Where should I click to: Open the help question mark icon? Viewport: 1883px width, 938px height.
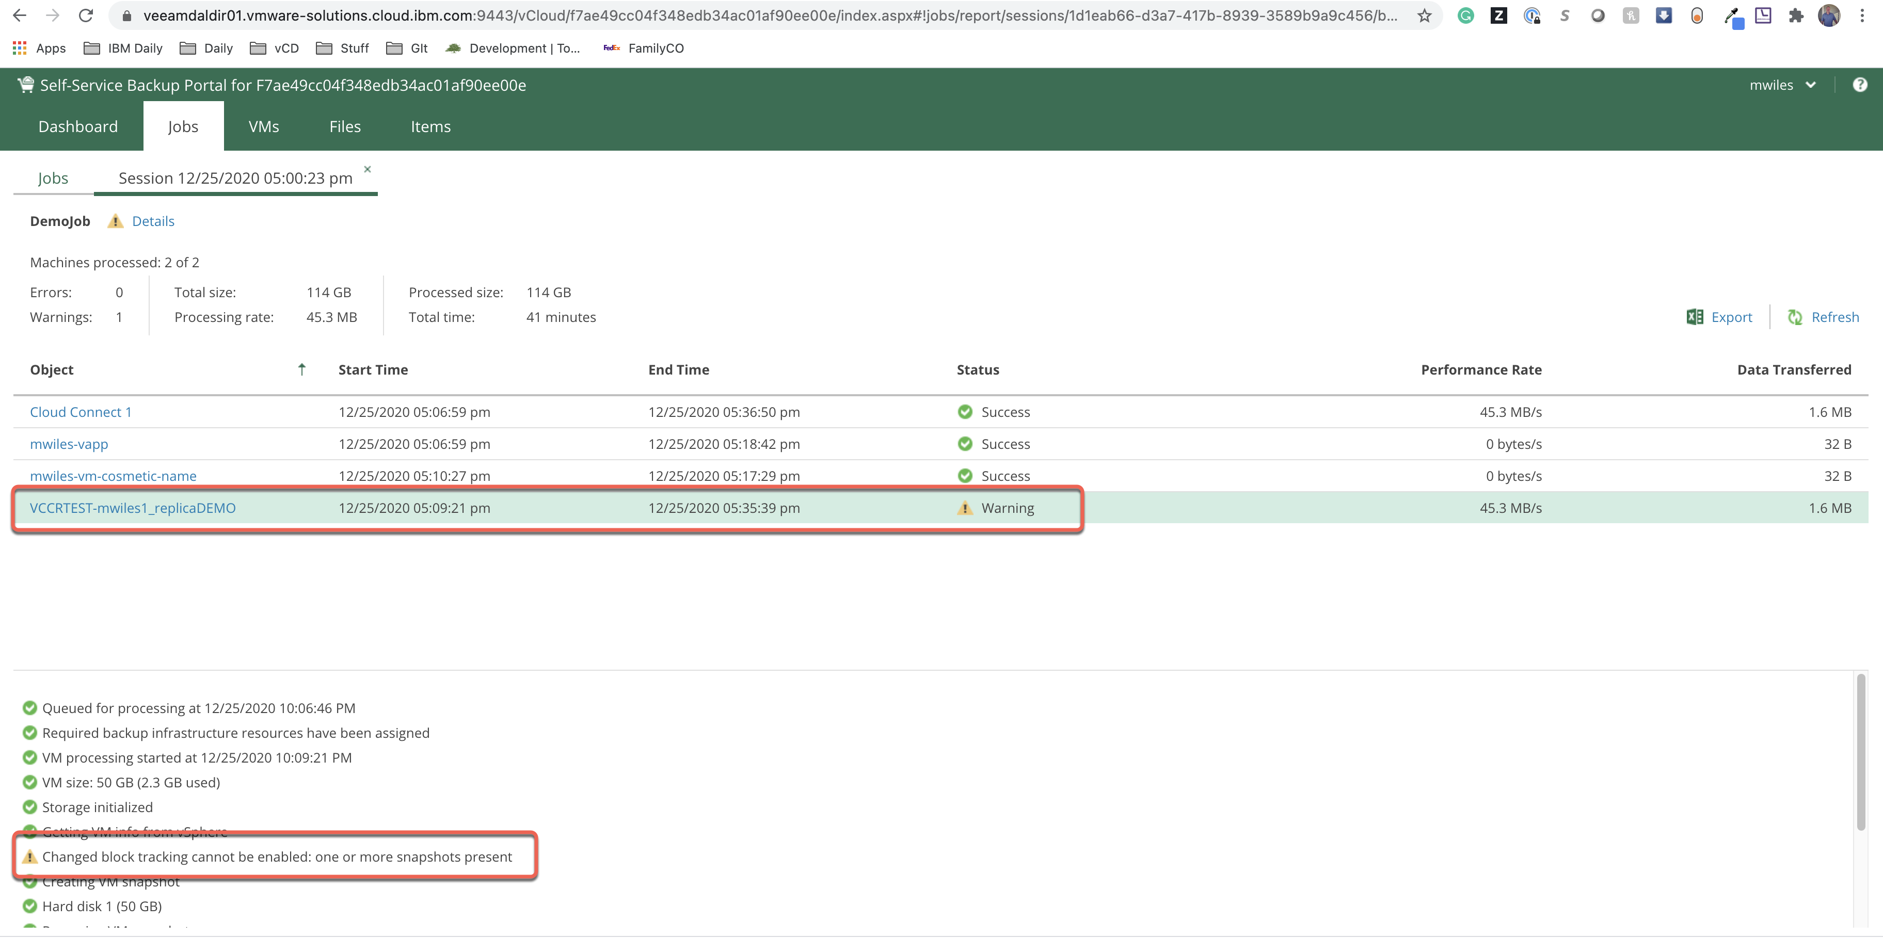click(1860, 85)
